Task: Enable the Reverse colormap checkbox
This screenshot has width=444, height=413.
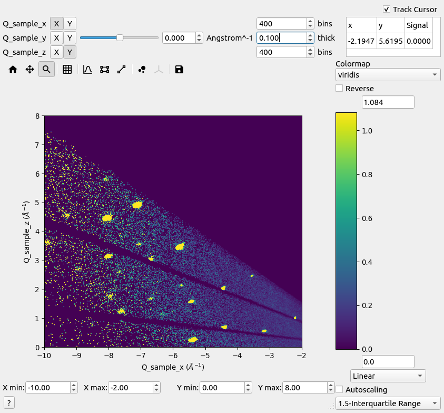Action: (340, 89)
